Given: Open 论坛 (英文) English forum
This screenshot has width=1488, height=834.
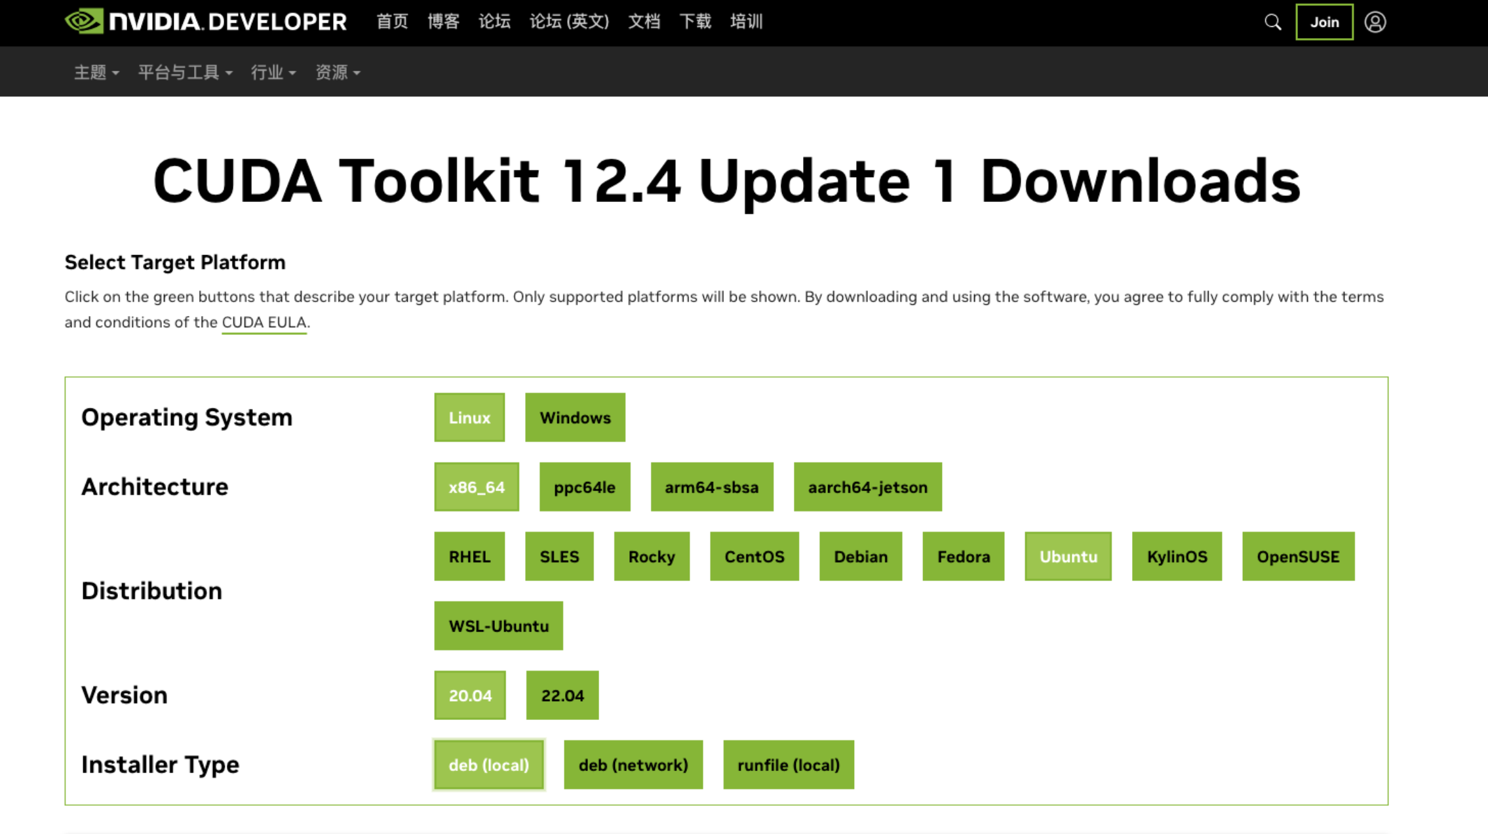Looking at the screenshot, I should point(569,22).
